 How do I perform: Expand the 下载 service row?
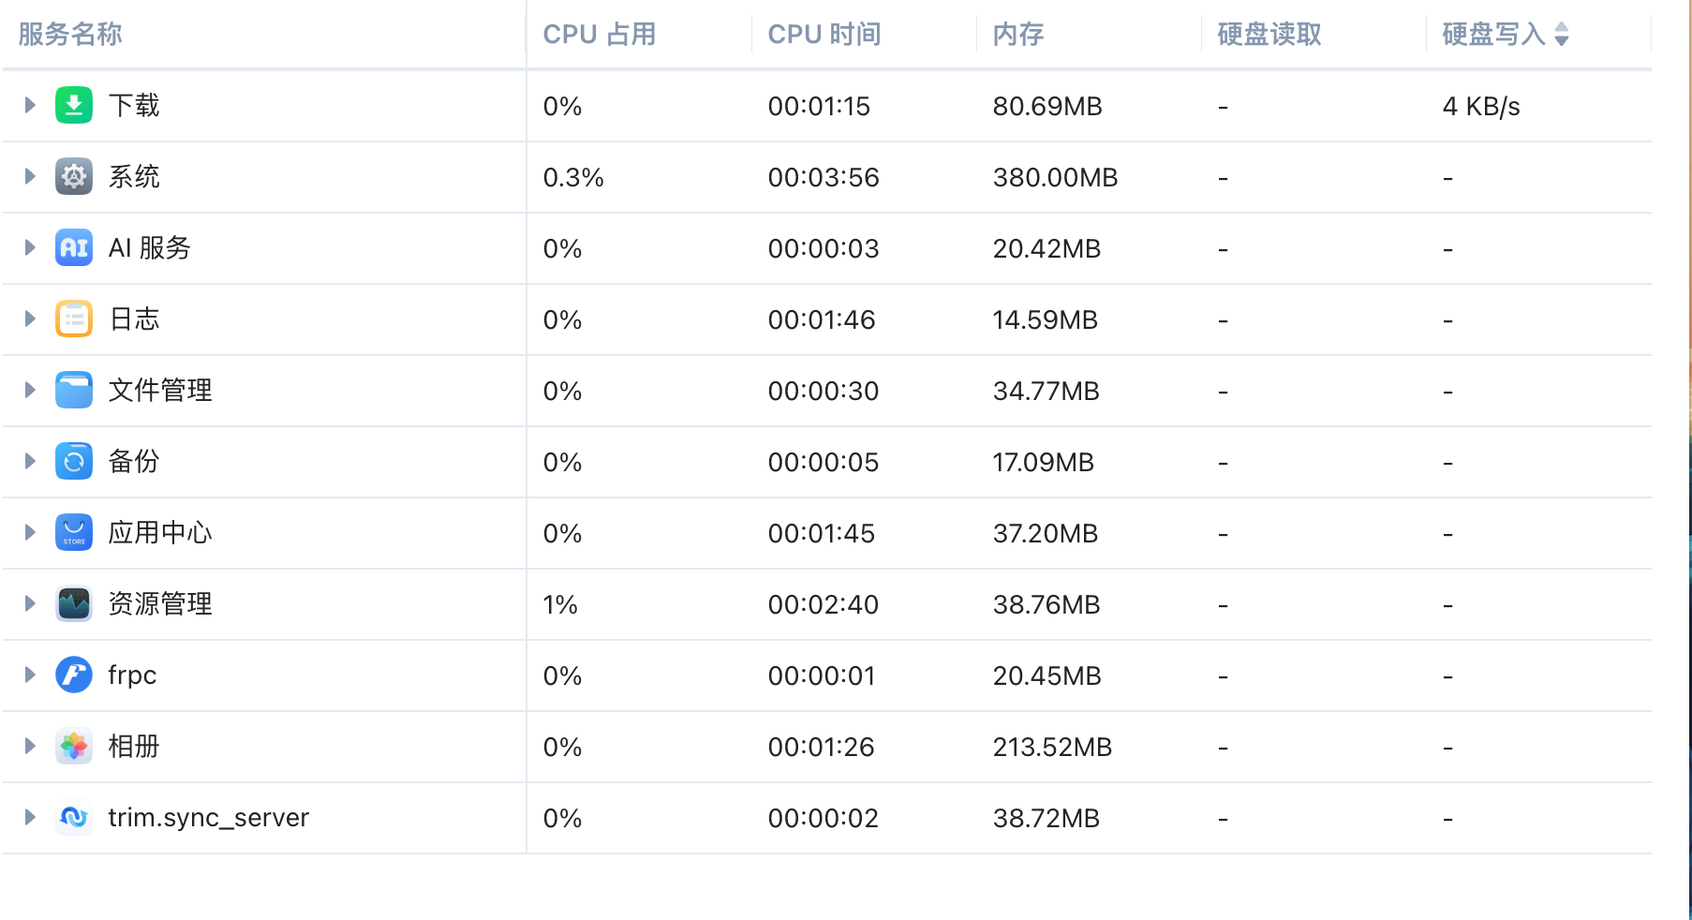(30, 105)
